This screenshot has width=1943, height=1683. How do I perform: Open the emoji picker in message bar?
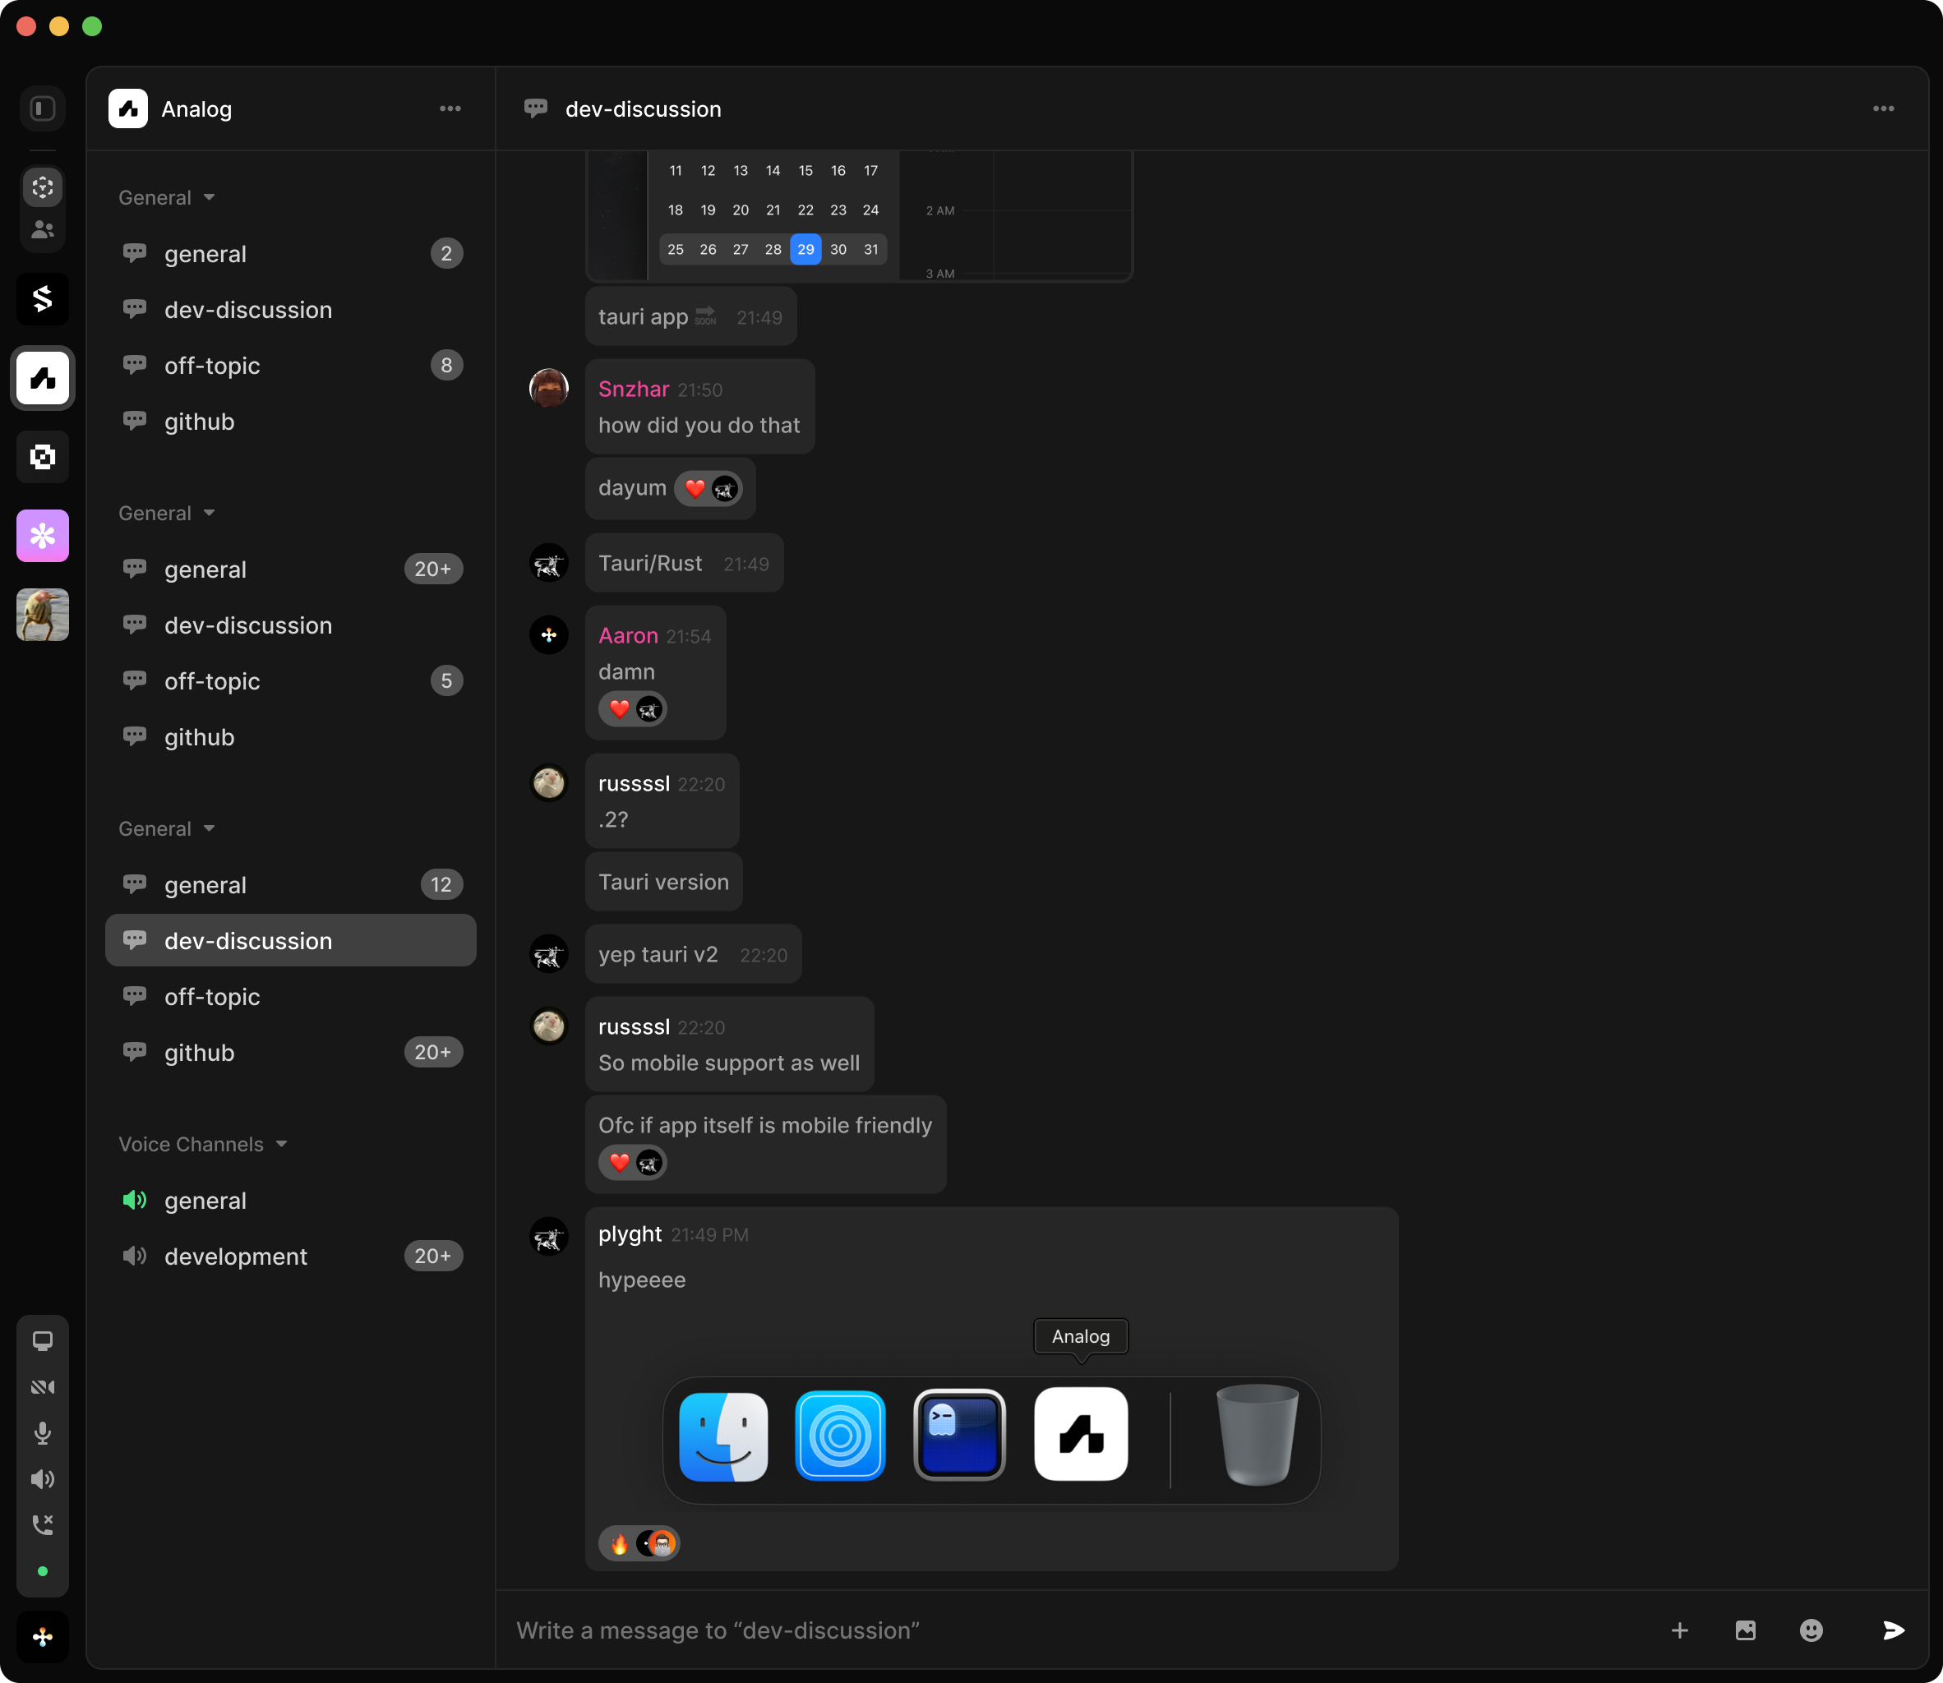pyautogui.click(x=1811, y=1631)
